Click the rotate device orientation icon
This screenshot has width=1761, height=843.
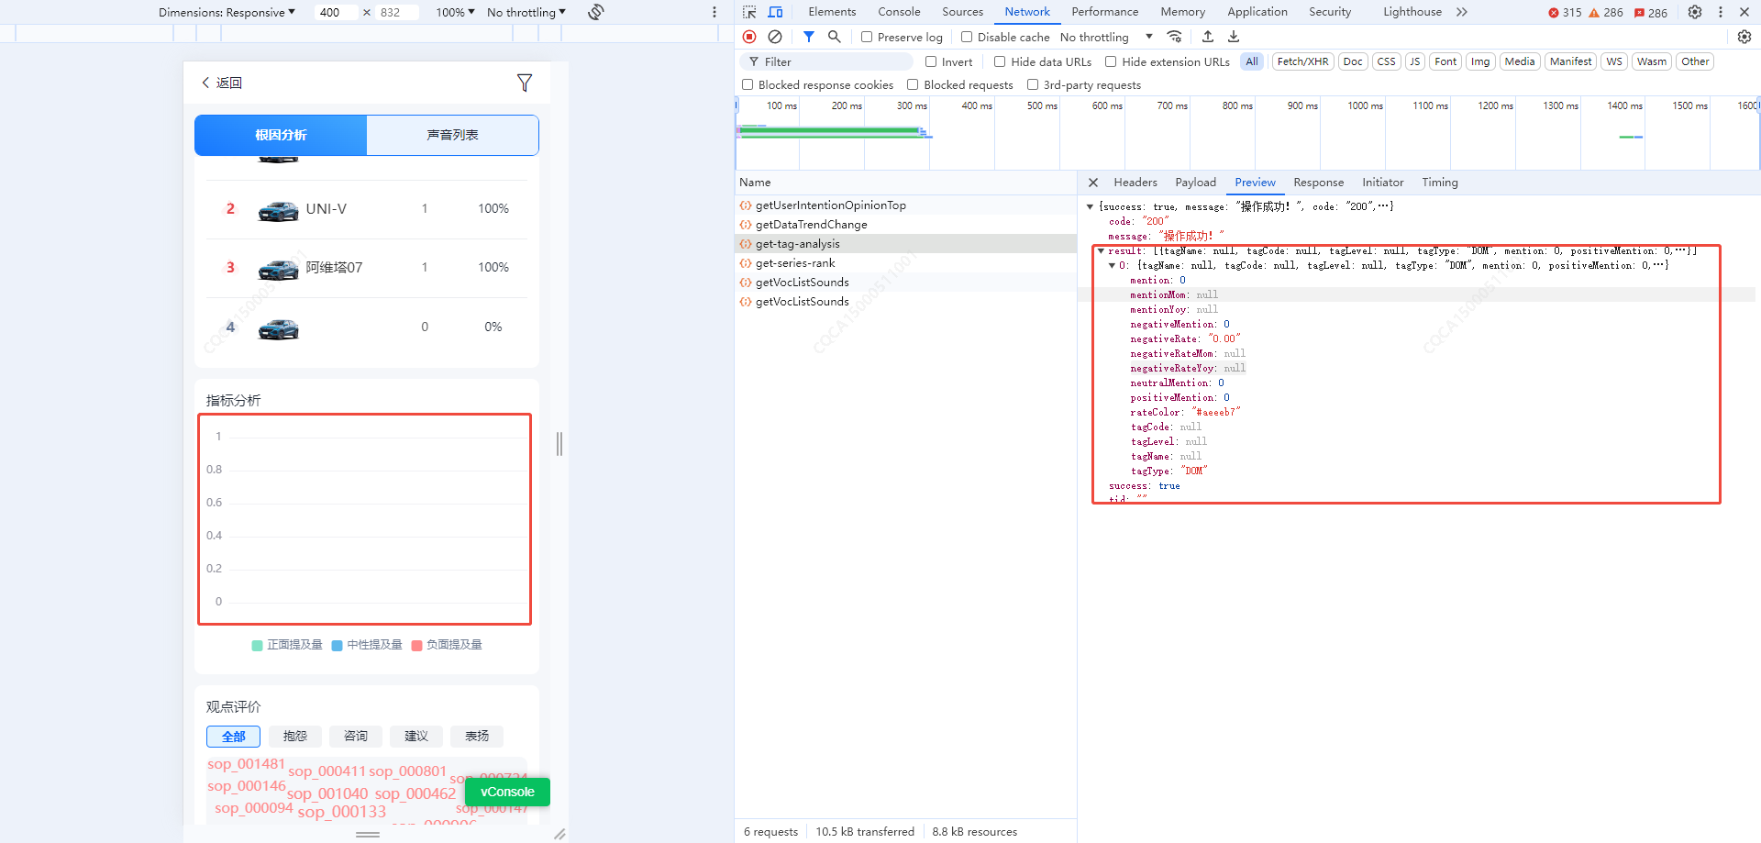click(x=596, y=12)
